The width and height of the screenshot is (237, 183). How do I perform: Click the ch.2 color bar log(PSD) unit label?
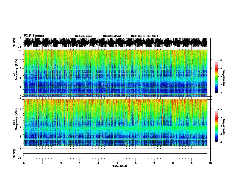(x=224, y=127)
